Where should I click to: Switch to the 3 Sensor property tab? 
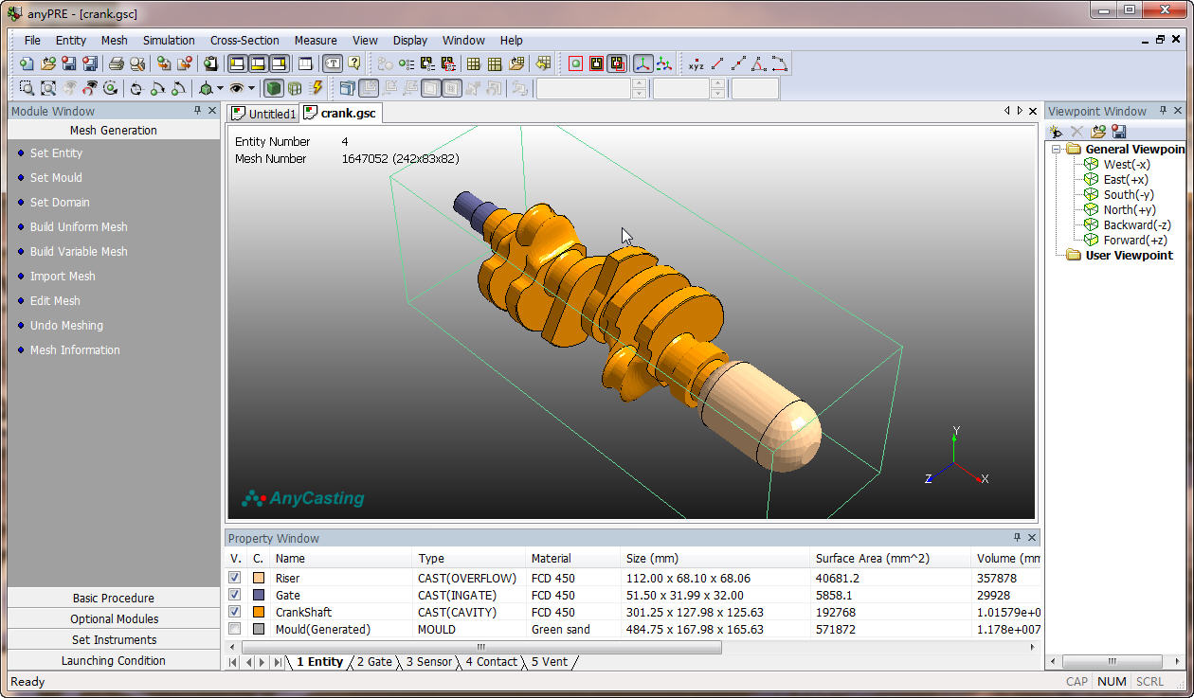pos(428,662)
